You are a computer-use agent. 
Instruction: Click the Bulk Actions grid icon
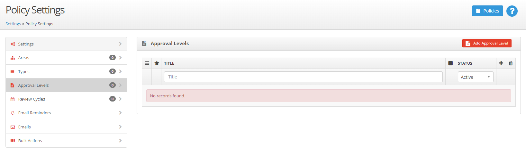click(x=13, y=141)
